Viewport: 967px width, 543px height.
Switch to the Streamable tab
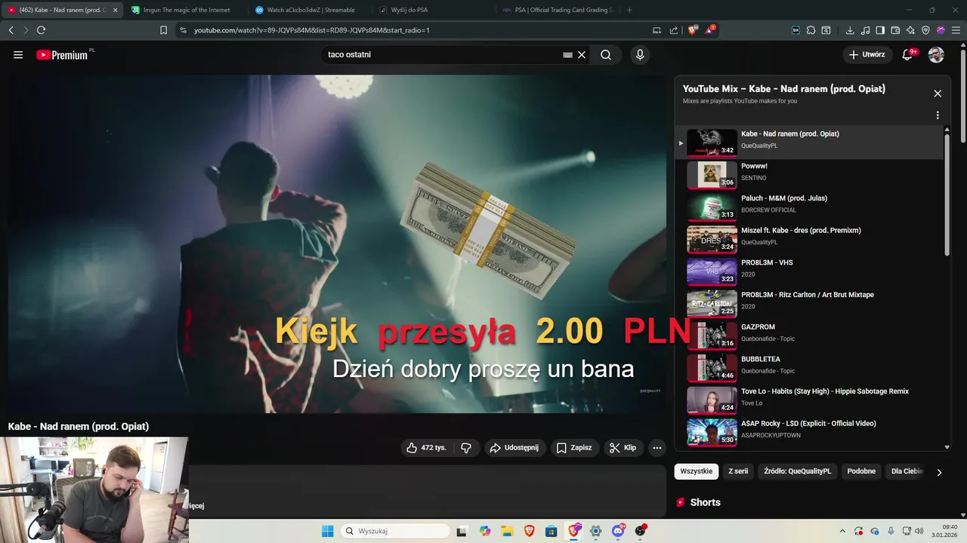point(310,10)
